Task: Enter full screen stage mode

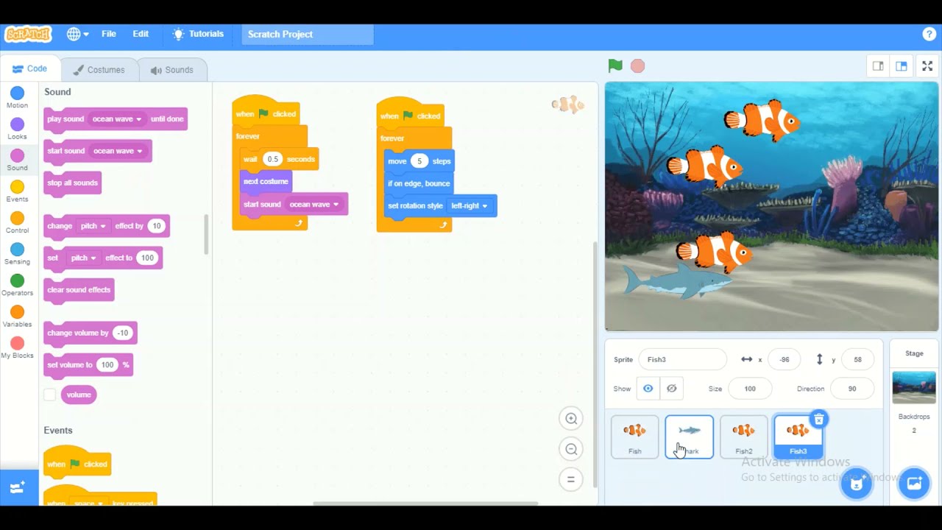Action: 927,66
